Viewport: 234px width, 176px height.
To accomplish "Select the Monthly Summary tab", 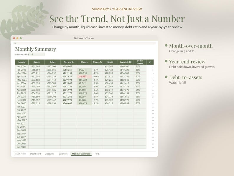I will pyautogui.click(x=81, y=154).
